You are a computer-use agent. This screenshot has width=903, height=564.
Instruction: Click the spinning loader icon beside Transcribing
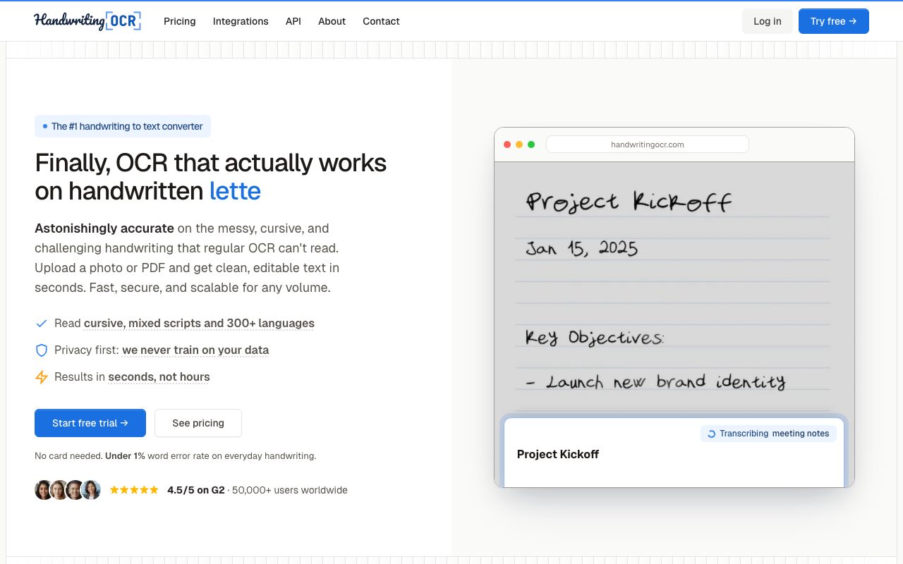click(x=711, y=434)
